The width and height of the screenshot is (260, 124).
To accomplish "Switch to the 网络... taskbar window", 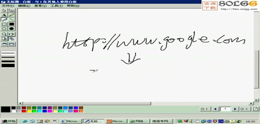I will 140,121.
